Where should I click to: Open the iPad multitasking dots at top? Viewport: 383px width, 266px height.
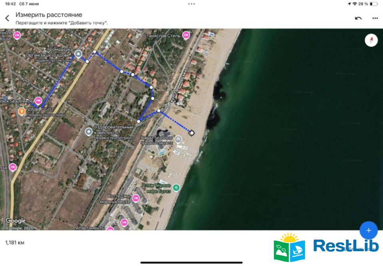pos(191,4)
